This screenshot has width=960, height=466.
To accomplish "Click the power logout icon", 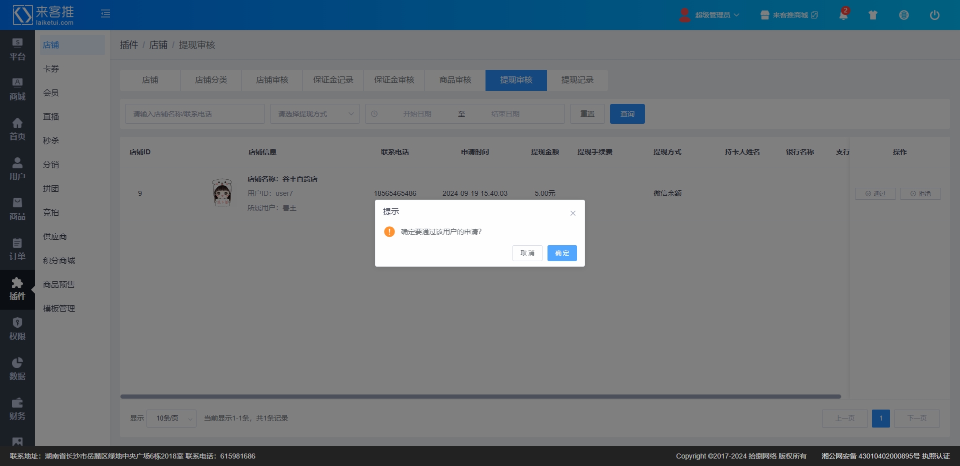I will pyautogui.click(x=934, y=15).
